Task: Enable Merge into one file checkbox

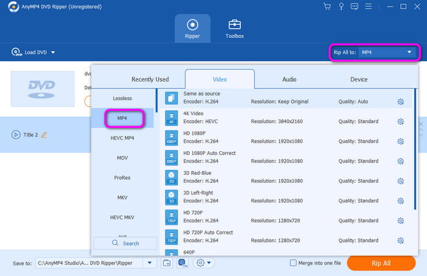Action: pos(293,263)
